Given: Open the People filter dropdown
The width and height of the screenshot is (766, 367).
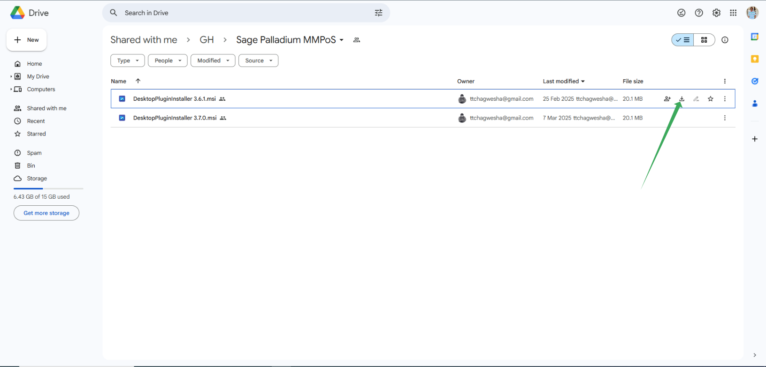Looking at the screenshot, I should click(168, 60).
